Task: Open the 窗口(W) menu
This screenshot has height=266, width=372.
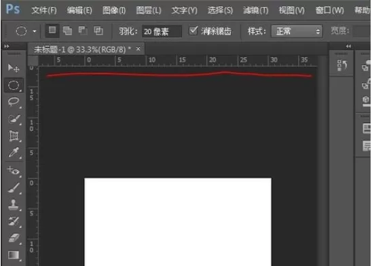Action: (329, 10)
